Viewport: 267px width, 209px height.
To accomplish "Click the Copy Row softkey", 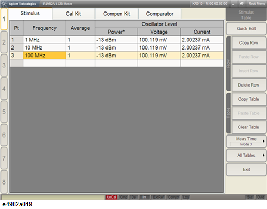I will tap(249, 43).
